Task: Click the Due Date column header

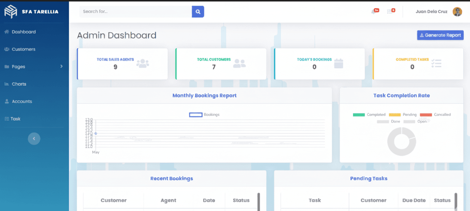Action: click(414, 200)
